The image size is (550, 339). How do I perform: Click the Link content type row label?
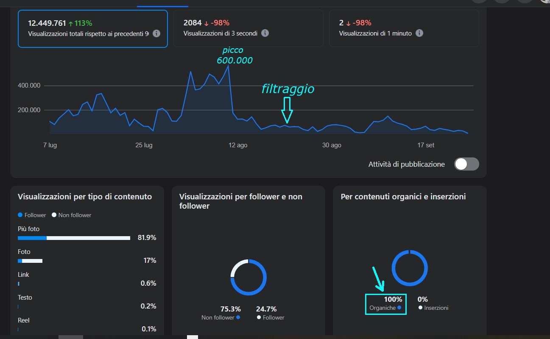tap(23, 275)
